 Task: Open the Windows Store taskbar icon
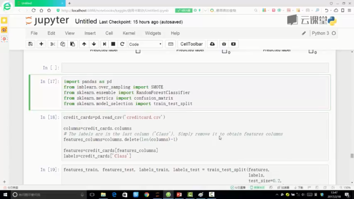[125, 195]
